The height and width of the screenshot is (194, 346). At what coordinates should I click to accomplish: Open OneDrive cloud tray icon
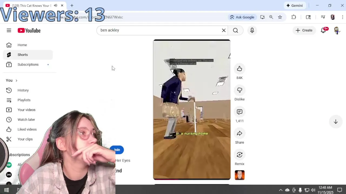(x=287, y=190)
